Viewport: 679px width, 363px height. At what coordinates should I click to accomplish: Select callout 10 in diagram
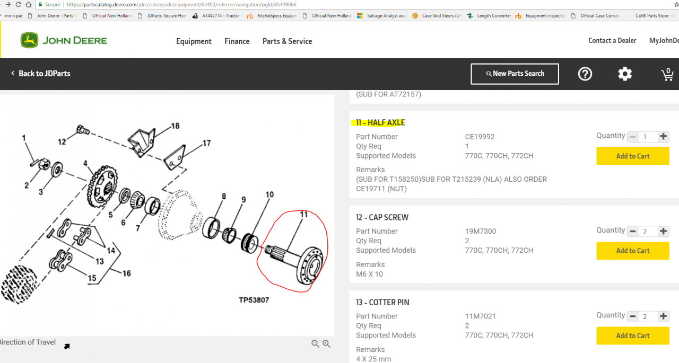coord(269,195)
